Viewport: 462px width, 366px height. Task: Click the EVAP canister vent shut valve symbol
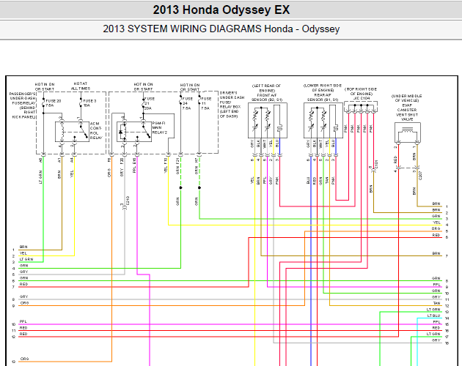(408, 132)
